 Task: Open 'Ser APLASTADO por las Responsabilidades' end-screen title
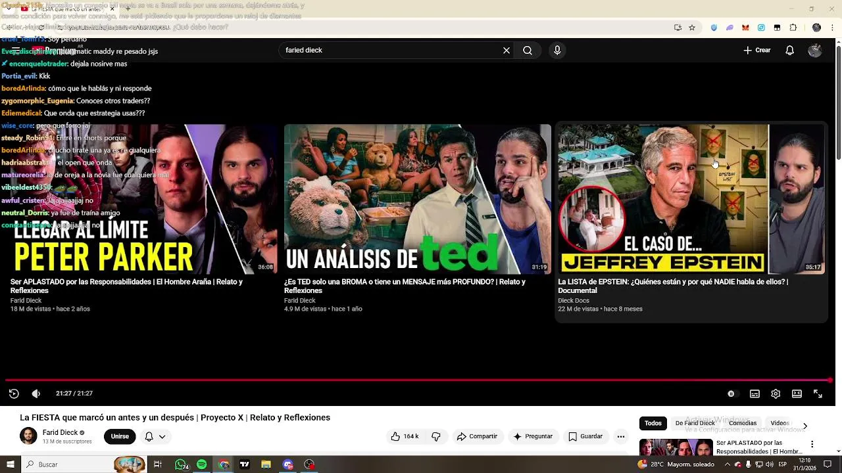coord(126,286)
